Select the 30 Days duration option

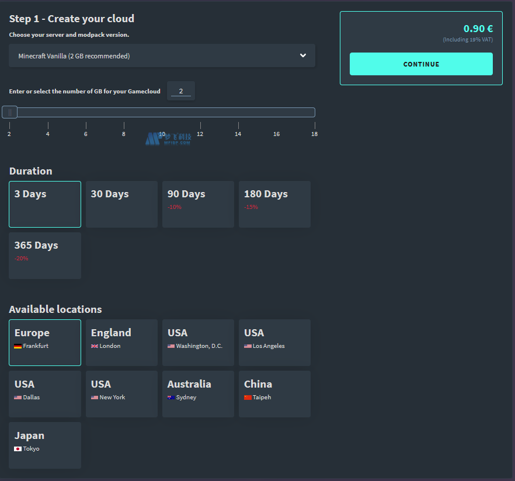pyautogui.click(x=121, y=204)
